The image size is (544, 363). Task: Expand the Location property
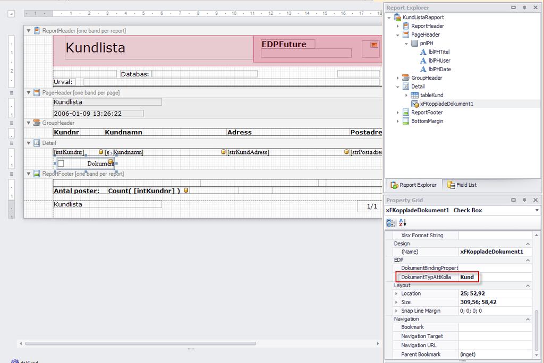396,293
